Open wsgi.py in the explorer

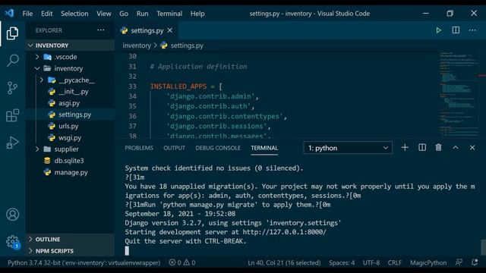tap(70, 138)
